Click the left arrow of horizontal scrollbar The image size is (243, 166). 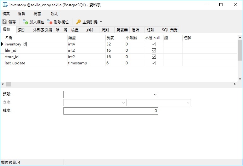[x=3, y=84]
